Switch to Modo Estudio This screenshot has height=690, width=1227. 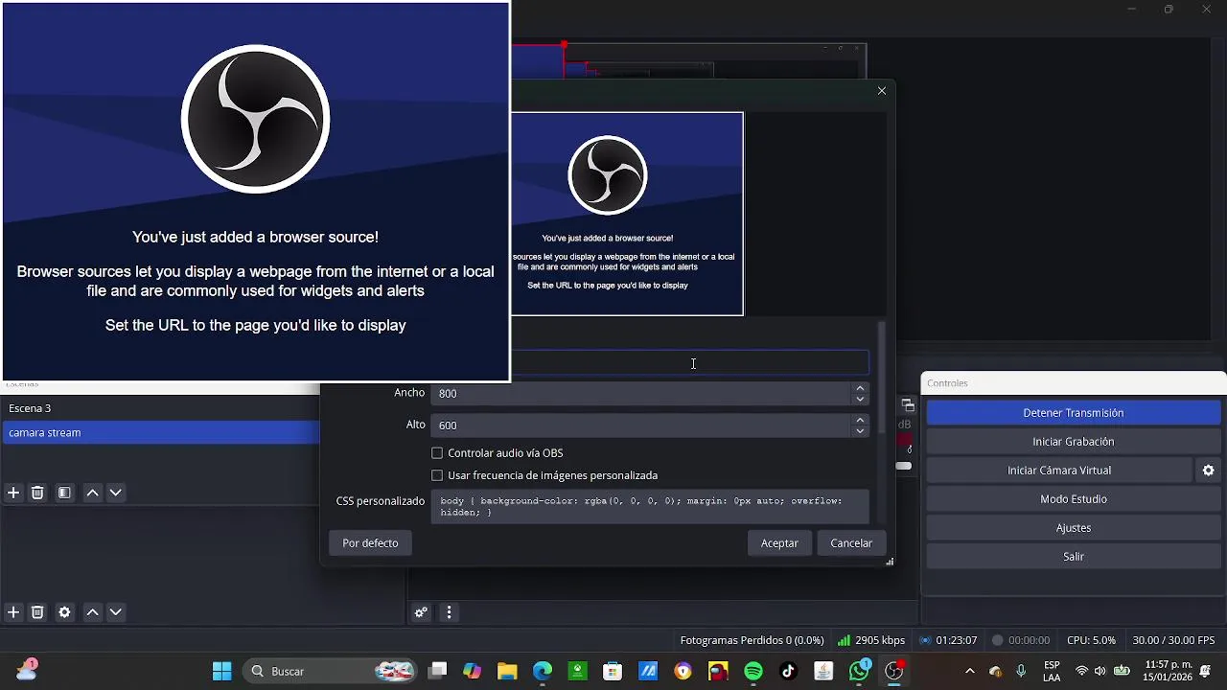1074,499
